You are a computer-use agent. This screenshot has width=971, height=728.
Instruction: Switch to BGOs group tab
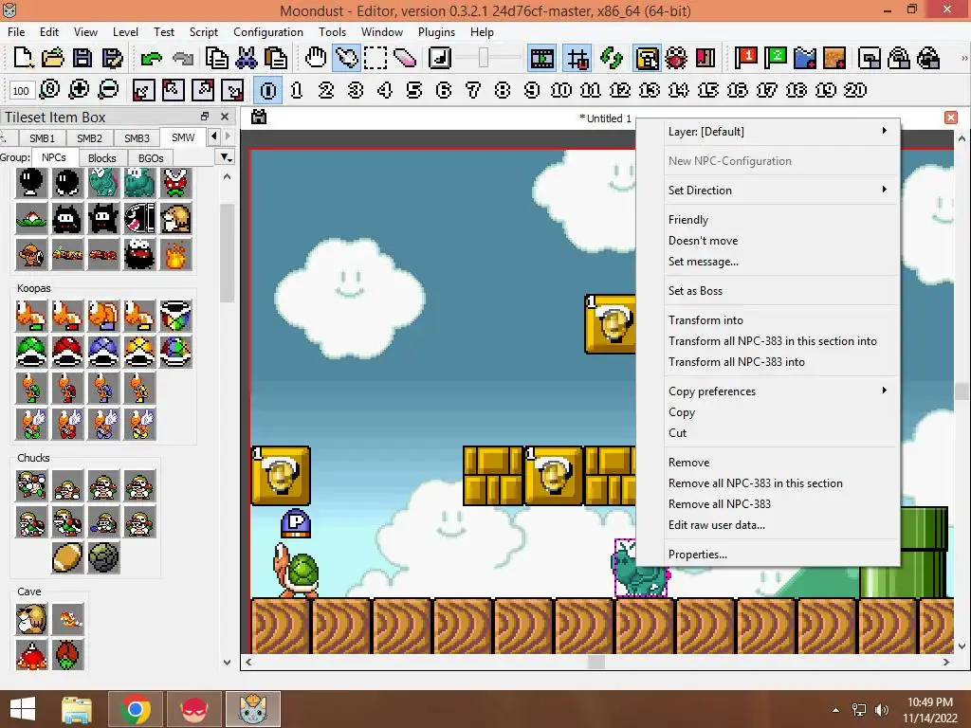[151, 158]
